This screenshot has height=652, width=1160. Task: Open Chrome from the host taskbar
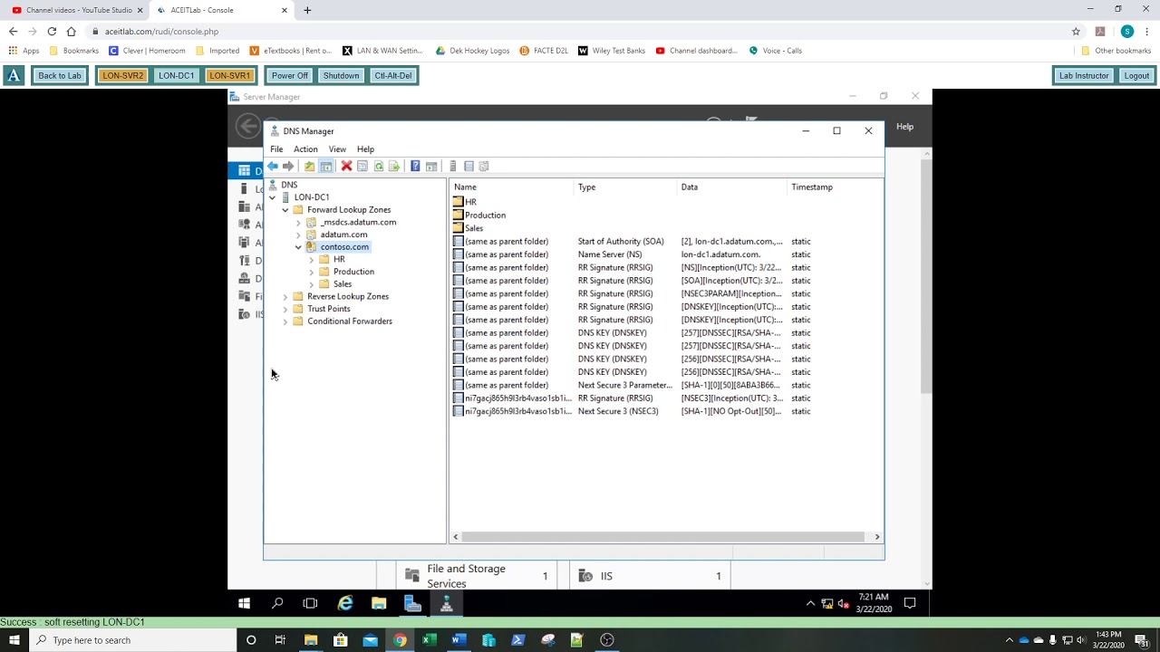[400, 640]
